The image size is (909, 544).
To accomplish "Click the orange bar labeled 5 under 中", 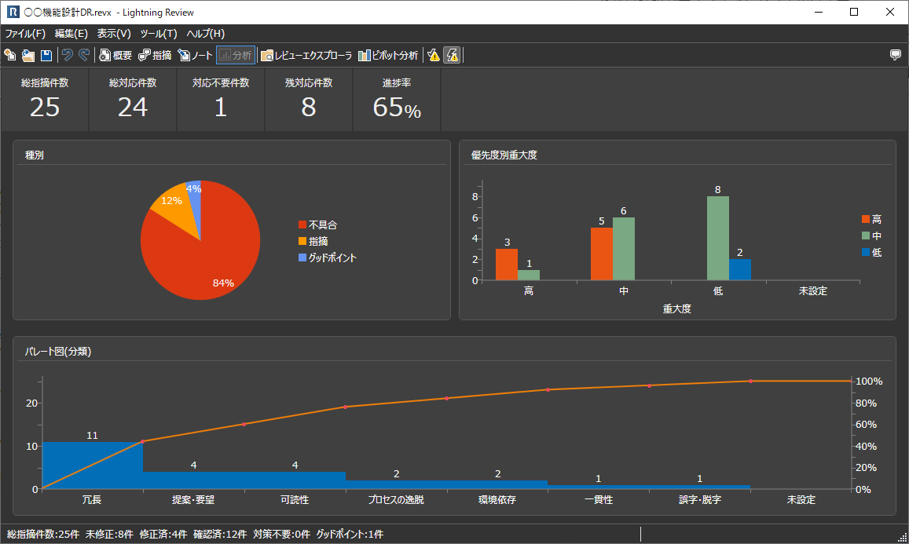I will 602,254.
